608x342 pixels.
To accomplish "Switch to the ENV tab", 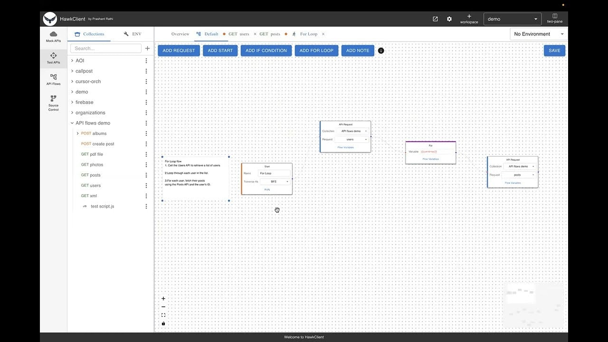I will click(133, 34).
